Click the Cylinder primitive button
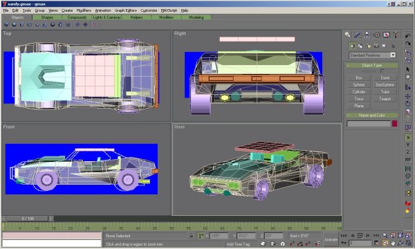The image size is (415, 249). tap(358, 92)
